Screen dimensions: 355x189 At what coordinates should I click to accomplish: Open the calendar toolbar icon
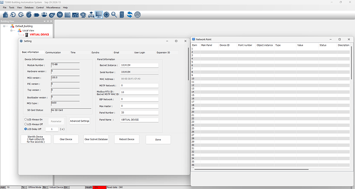click(x=67, y=15)
